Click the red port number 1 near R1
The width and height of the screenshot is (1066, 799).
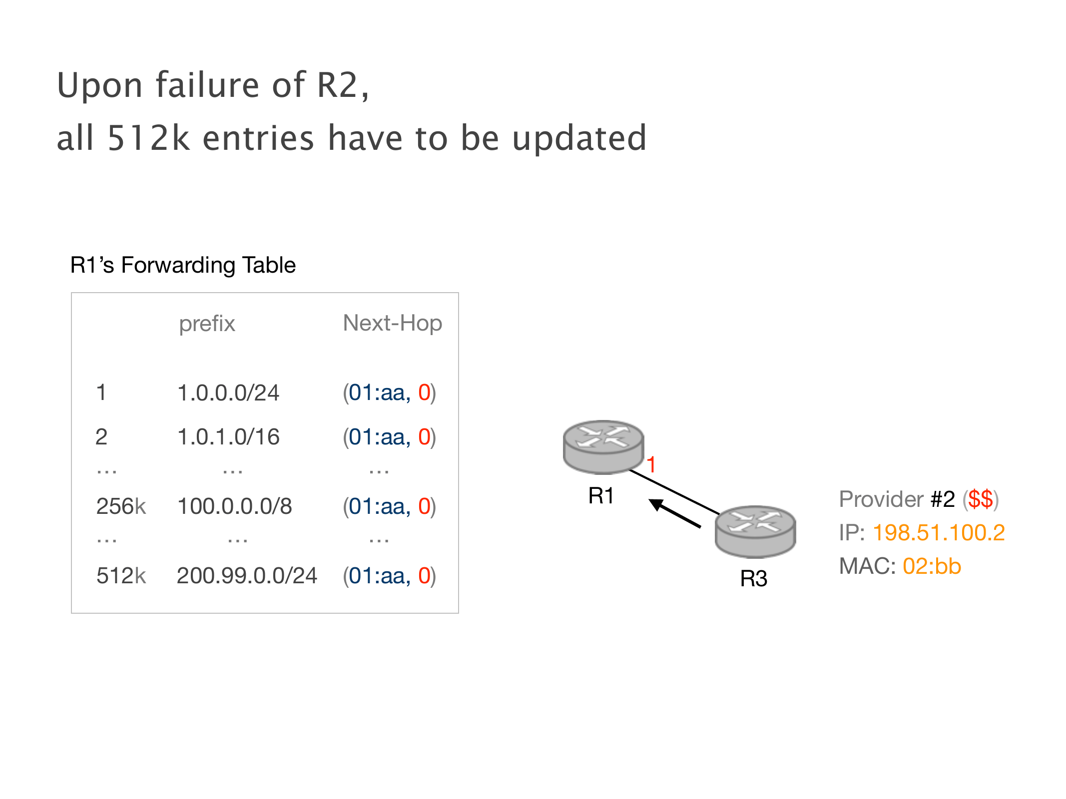651,465
